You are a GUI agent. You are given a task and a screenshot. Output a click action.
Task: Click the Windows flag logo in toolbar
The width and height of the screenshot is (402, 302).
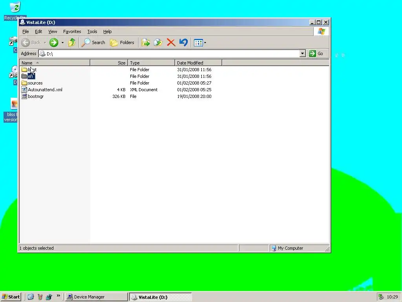click(x=321, y=31)
